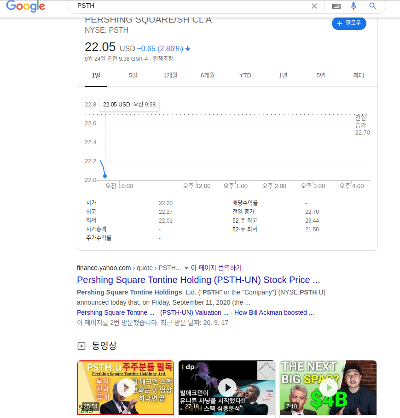Start voice search with the microphone icon
Image resolution: width=400 pixels, height=418 pixels.
tap(354, 6)
